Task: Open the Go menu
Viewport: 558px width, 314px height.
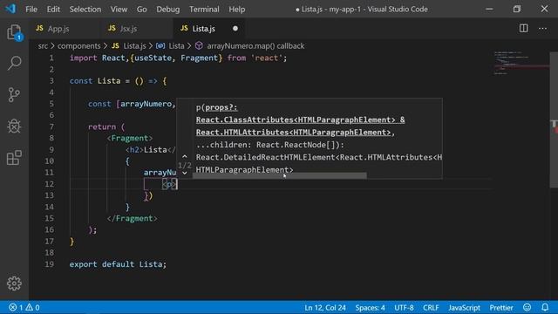Action: [x=141, y=10]
